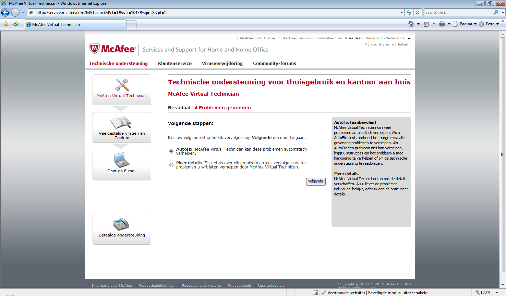This screenshot has width=506, height=299.
Task: Open the Favorites Center star icon
Action: (x=6, y=24)
